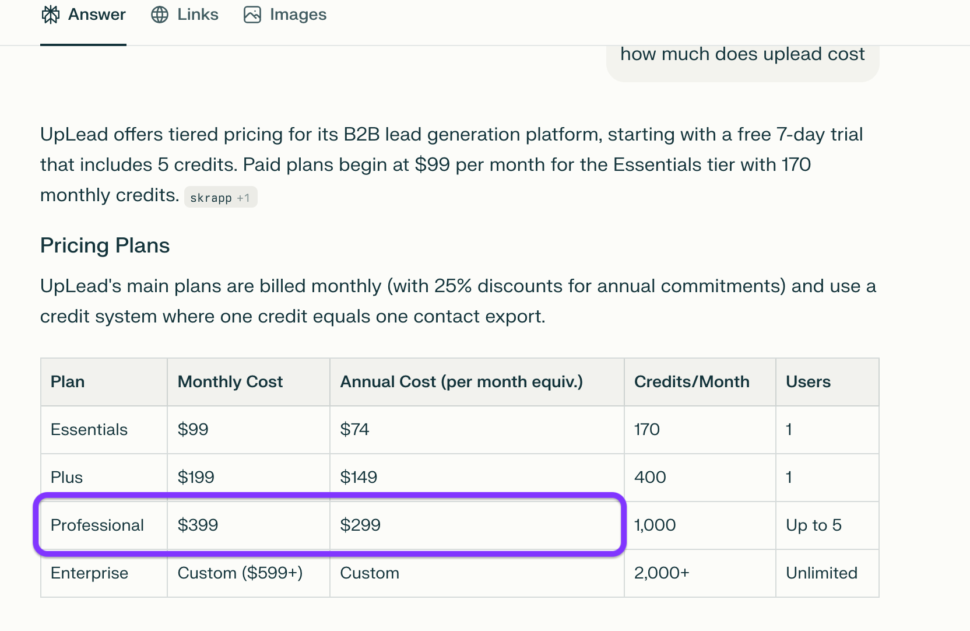Open the skrapp +1 source citation
This screenshot has width=970, height=631.
(220, 198)
